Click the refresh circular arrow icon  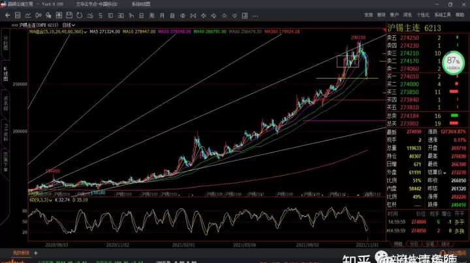click(80, 15)
